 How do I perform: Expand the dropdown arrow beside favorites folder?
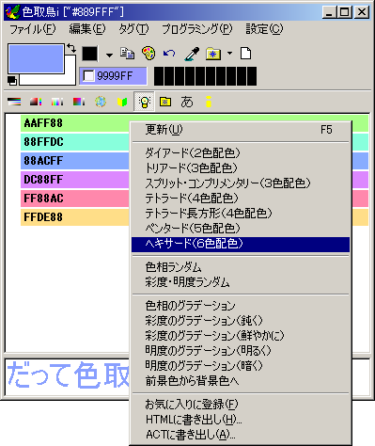pyautogui.click(x=229, y=54)
